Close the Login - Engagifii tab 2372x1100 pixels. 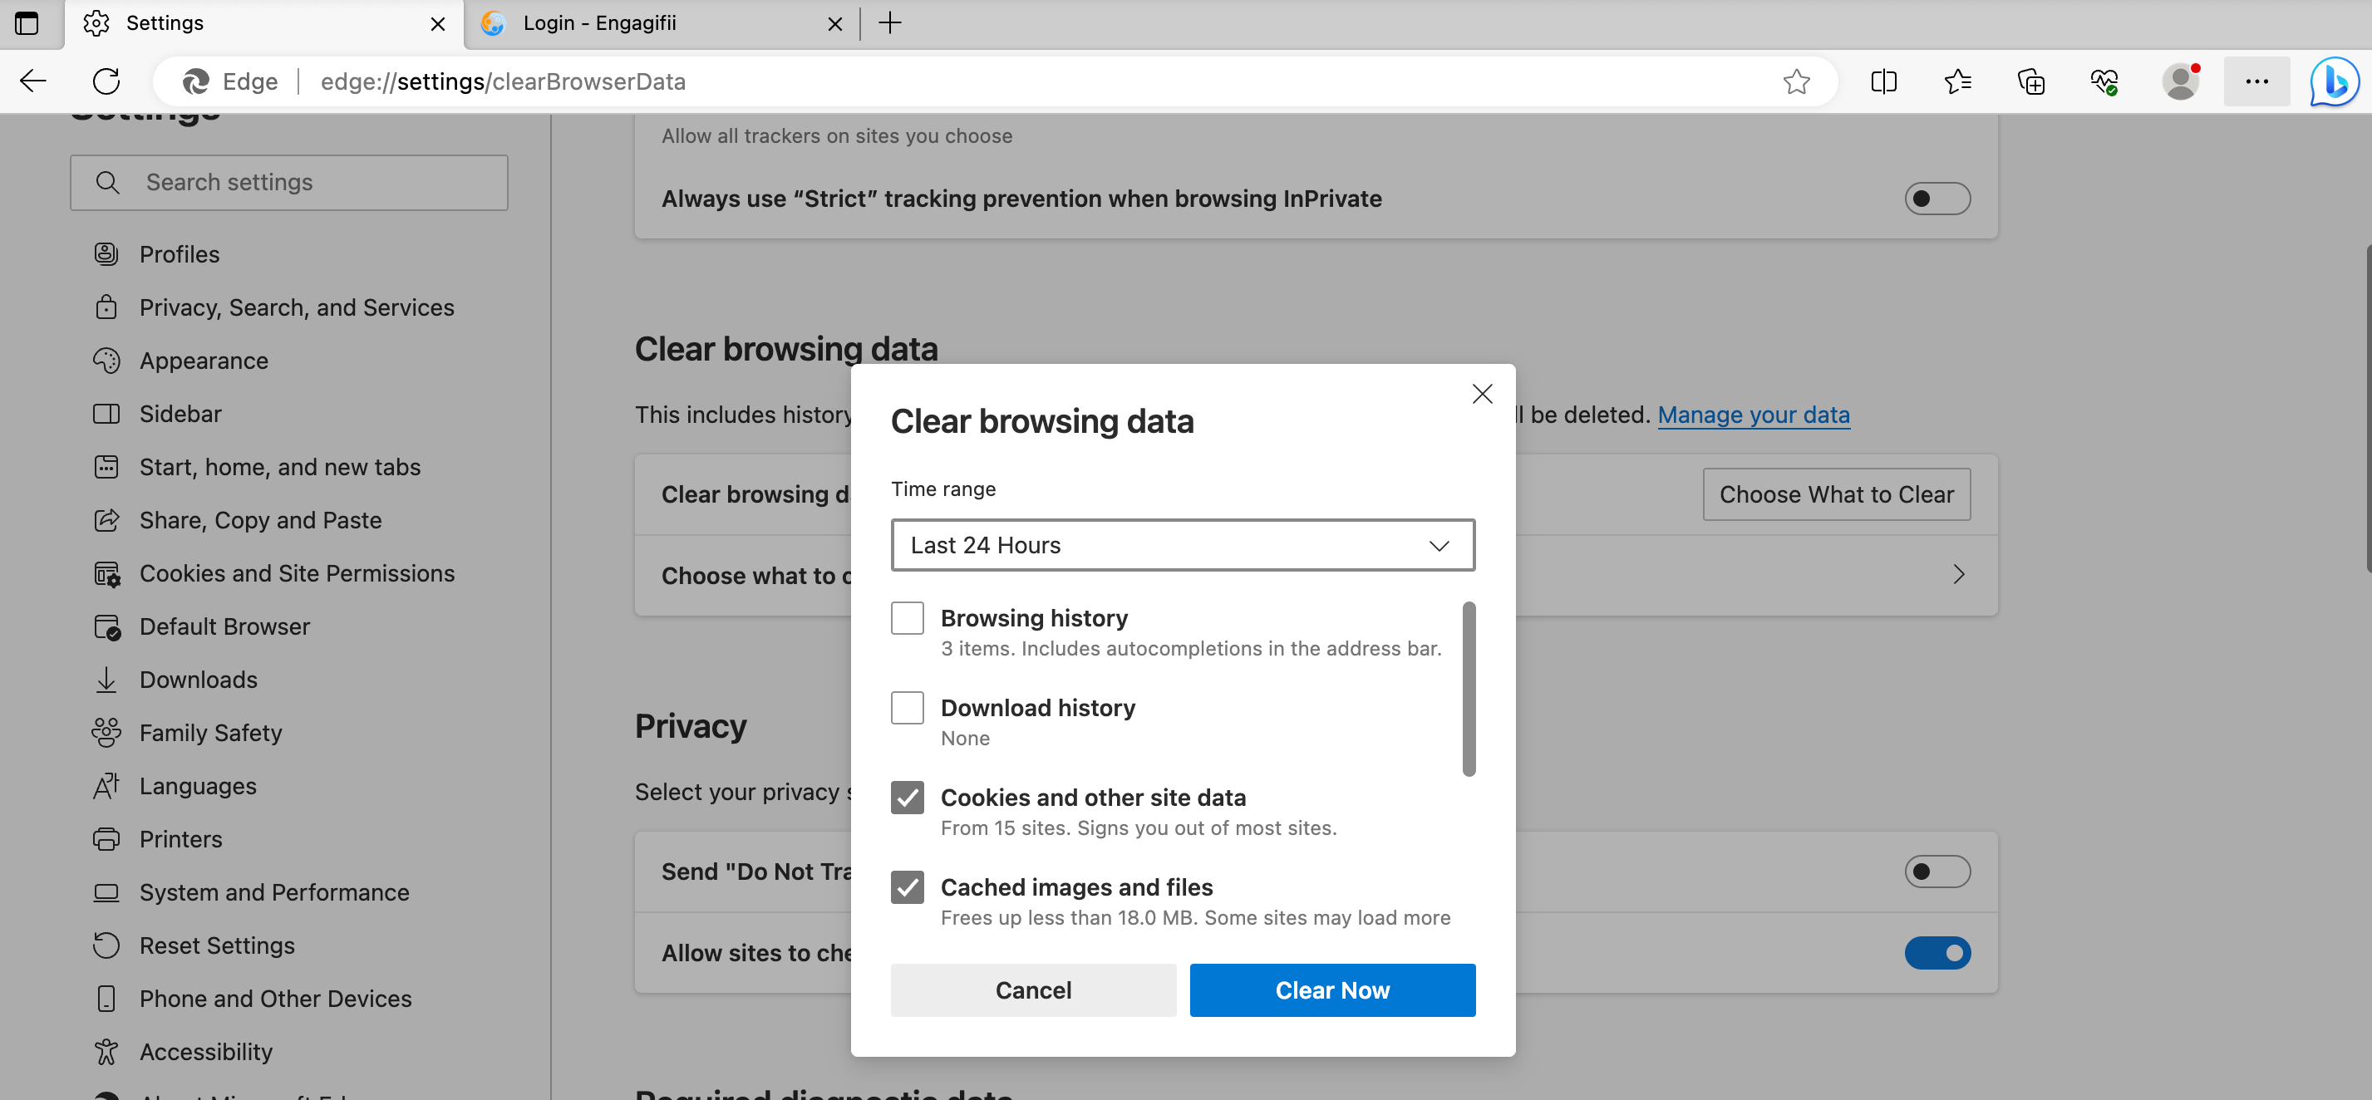835,24
